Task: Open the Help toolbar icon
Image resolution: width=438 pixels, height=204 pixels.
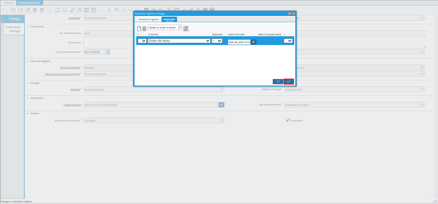Action: coord(13,10)
